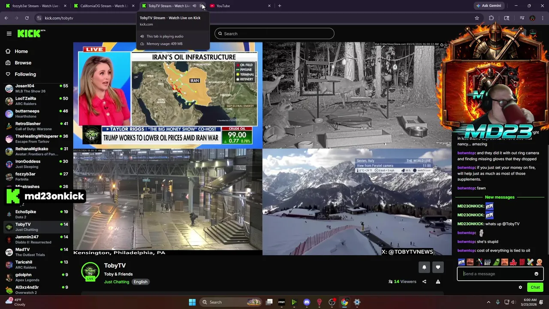
Task: Close the YouTube tab
Action: (x=269, y=6)
